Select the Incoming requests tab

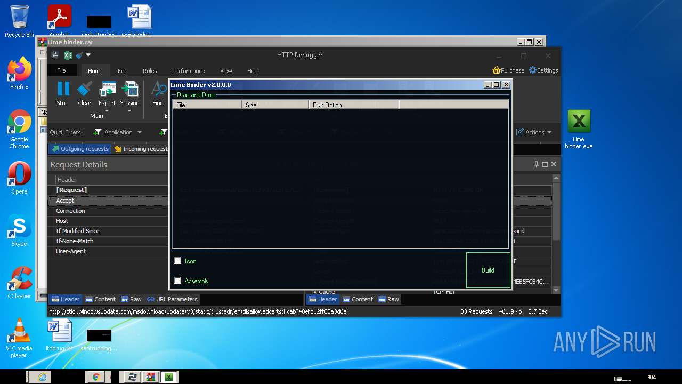pyautogui.click(x=141, y=149)
